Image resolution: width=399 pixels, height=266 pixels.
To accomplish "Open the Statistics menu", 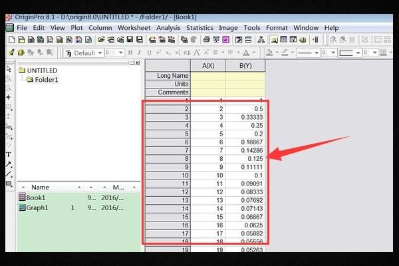I will (x=199, y=28).
